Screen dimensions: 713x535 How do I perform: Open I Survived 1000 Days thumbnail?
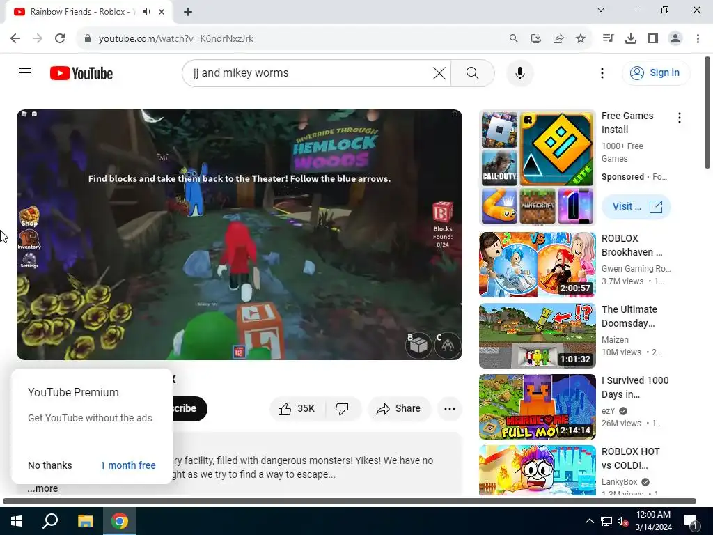click(537, 406)
